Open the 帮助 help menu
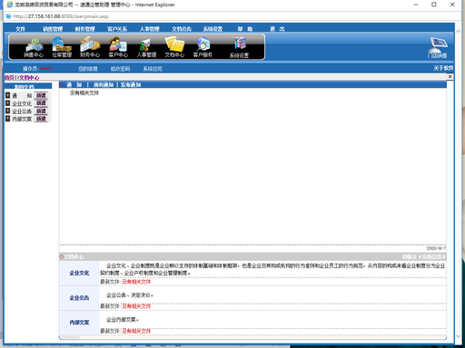465x348 pixels. tap(245, 29)
